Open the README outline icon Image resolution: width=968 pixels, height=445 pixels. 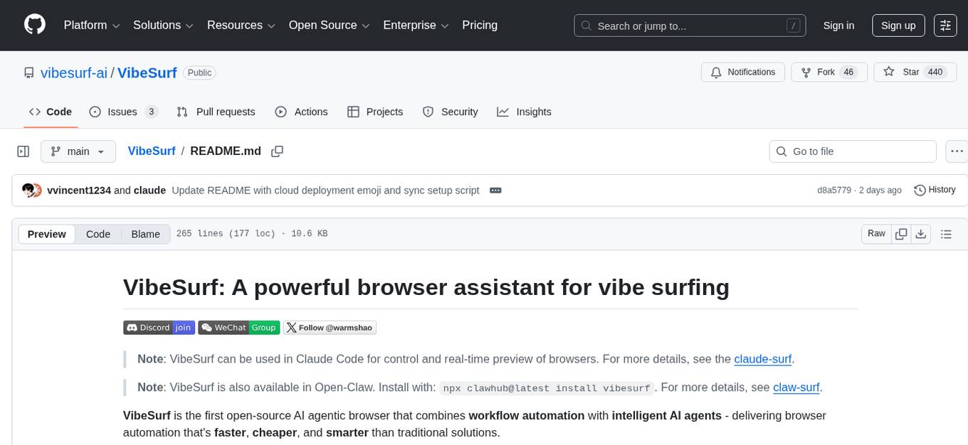pos(946,233)
